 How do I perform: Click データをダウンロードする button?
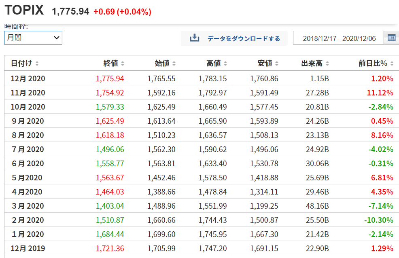(x=234, y=38)
